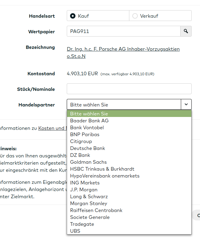
Task: Choose Lang & Schwarz as trading partner
Action: coord(129,196)
